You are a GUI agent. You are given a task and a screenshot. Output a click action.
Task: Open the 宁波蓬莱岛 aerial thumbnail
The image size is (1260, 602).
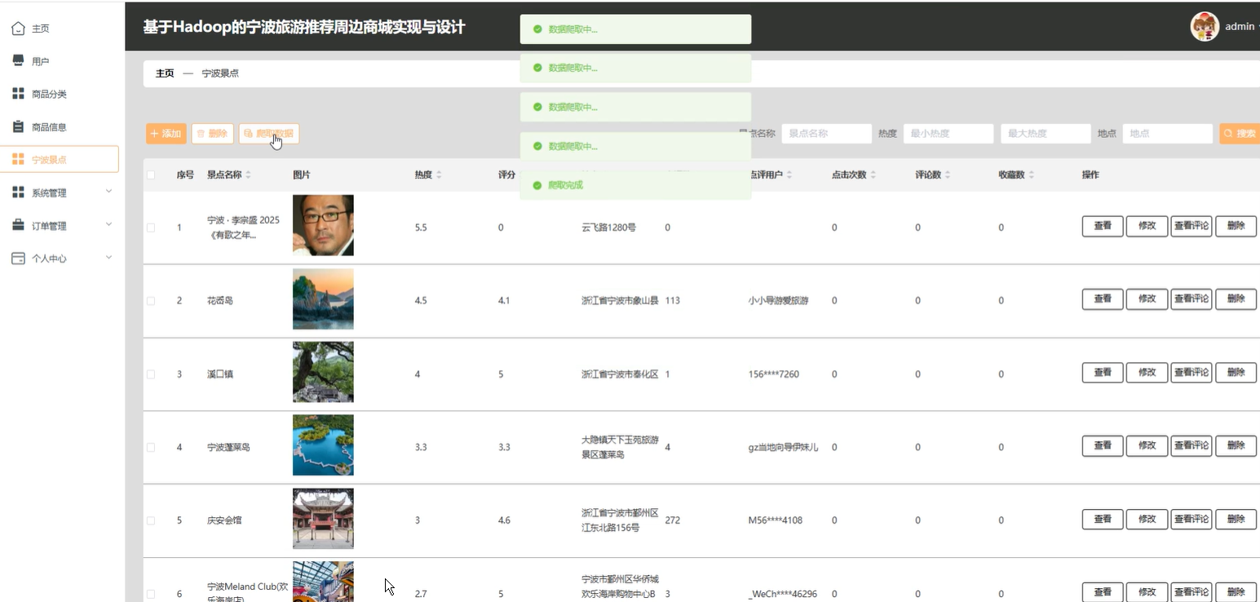click(x=323, y=445)
